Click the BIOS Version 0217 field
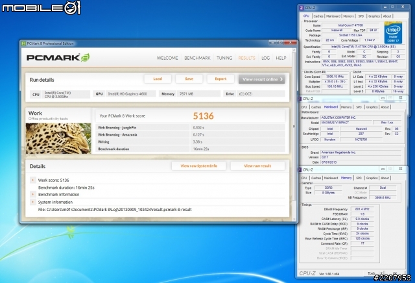415x283 pixels. coord(361,157)
